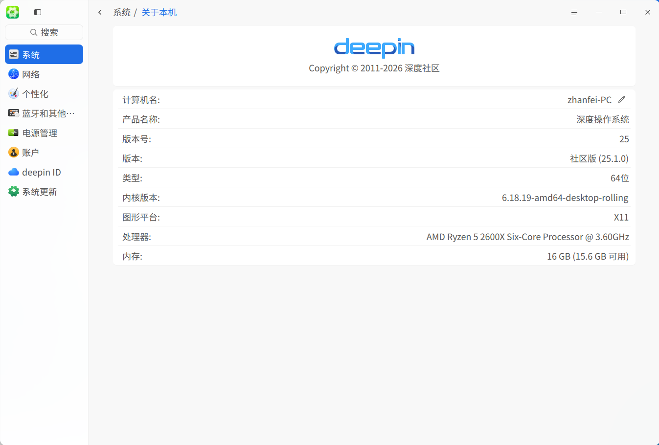Open 网络 settings in sidebar
This screenshot has width=659, height=445.
click(44, 74)
